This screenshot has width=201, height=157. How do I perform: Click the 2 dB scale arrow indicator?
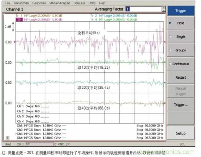coord(13,26)
